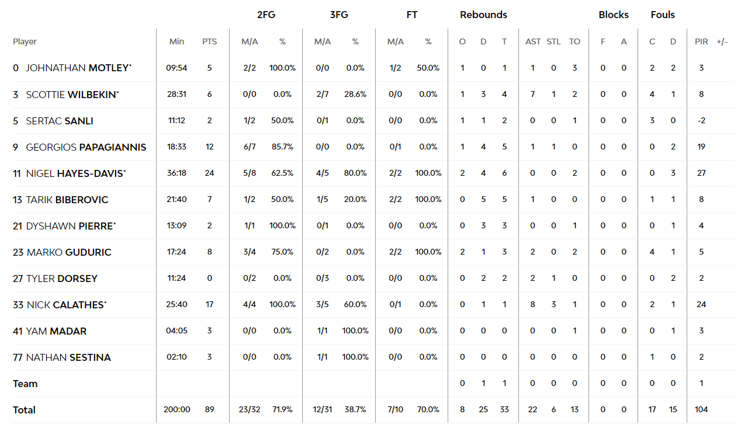Click Nigel Hayes-Davis in the player list

75,173
